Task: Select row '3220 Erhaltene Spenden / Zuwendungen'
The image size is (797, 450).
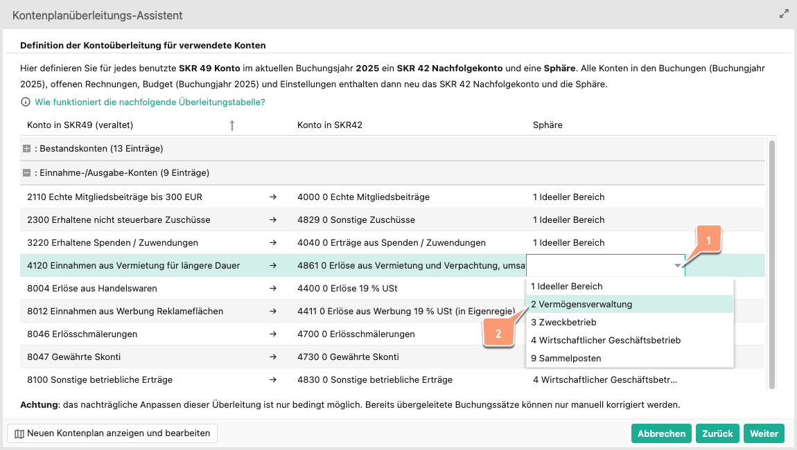Action: [392, 243]
